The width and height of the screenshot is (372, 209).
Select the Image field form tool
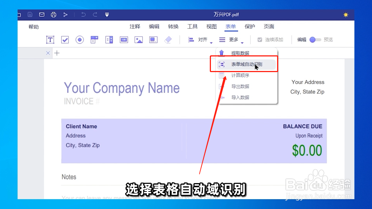[x=139, y=40]
